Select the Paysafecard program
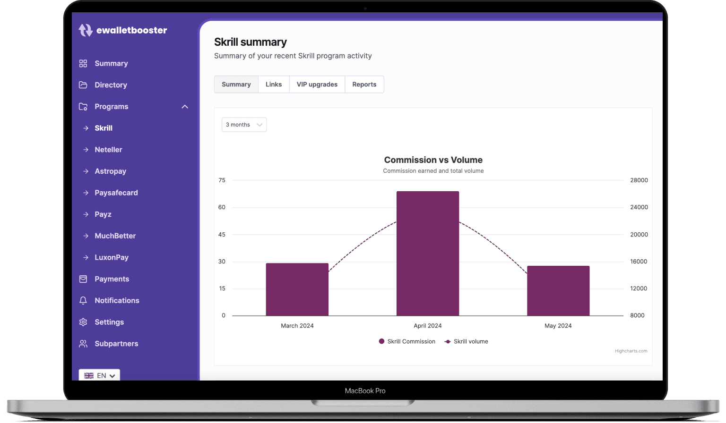726x423 pixels. click(116, 193)
